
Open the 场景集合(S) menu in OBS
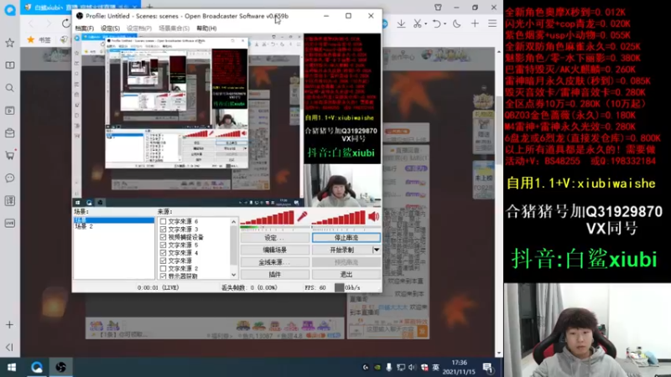tap(174, 28)
